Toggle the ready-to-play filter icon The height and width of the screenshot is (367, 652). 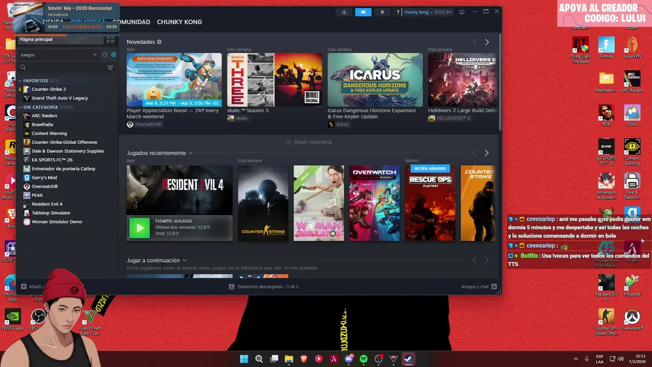[114, 55]
